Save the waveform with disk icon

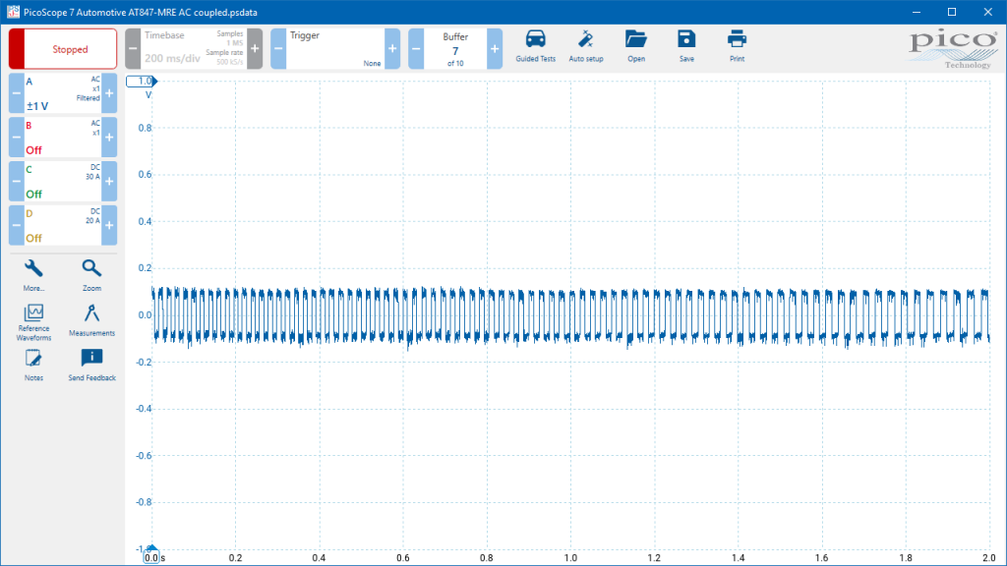coord(685,47)
